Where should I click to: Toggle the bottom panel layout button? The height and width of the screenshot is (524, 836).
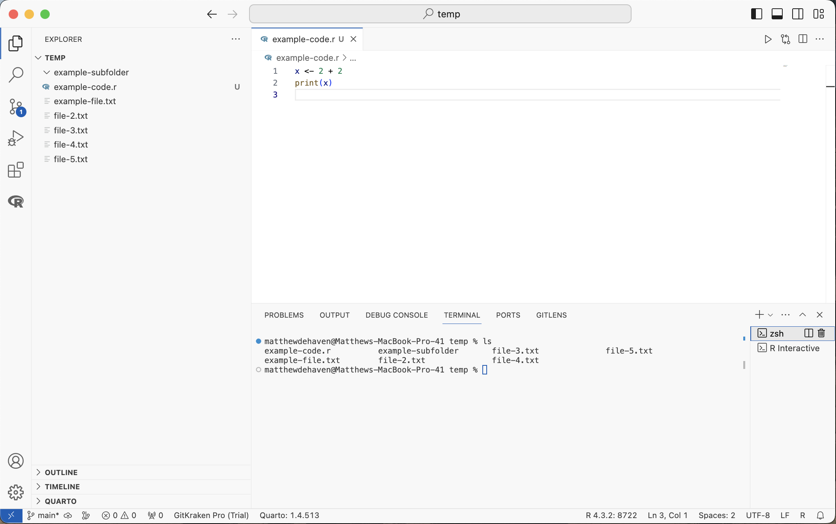tap(777, 14)
